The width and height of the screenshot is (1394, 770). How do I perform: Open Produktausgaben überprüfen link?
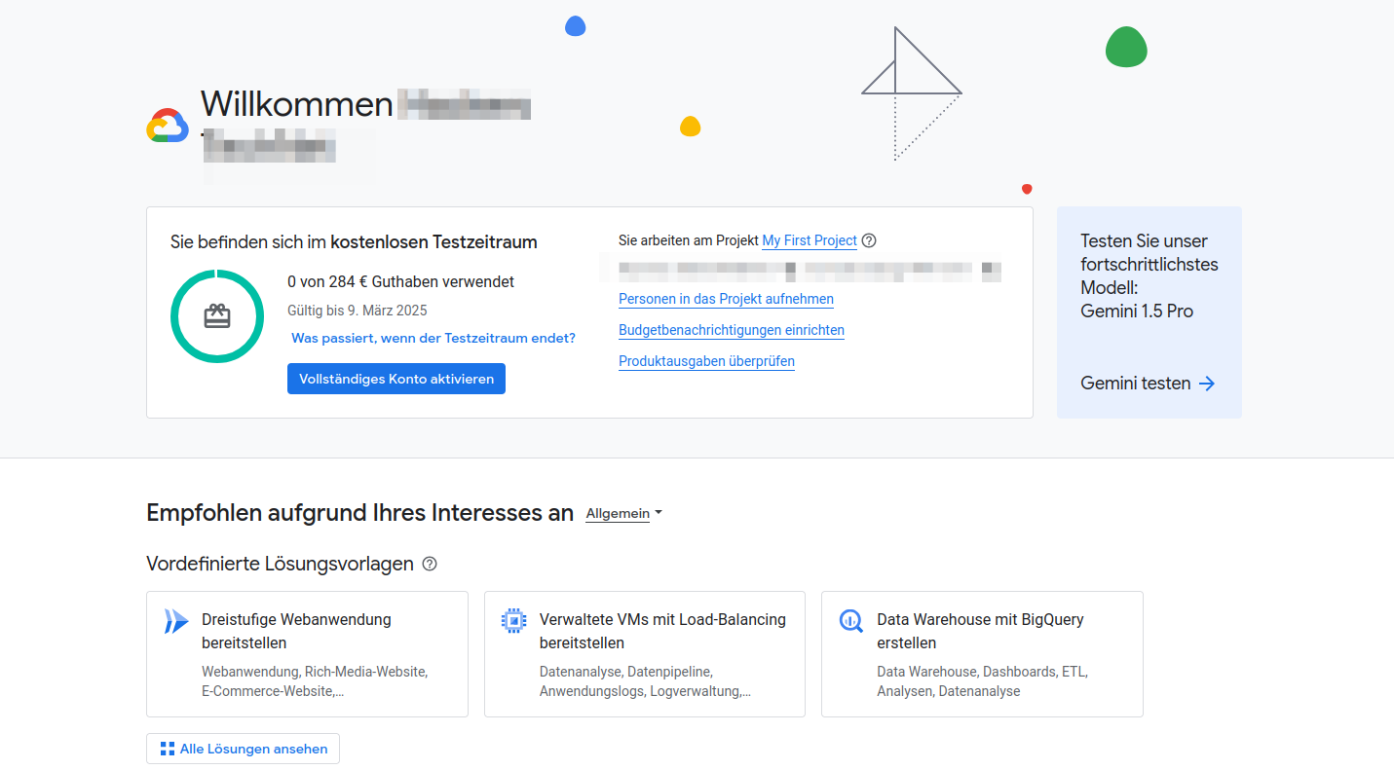click(706, 361)
